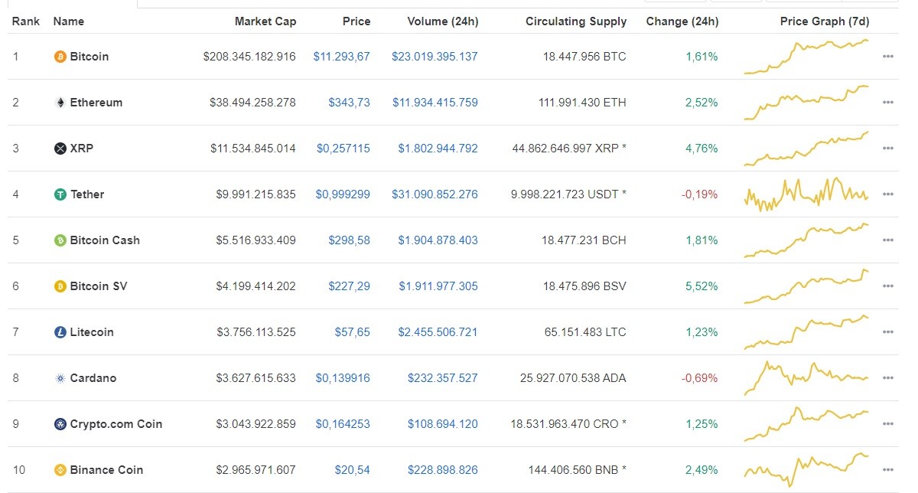The image size is (918, 493).
Task: Open the Crypto.com Coin name link
Action: [x=116, y=423]
